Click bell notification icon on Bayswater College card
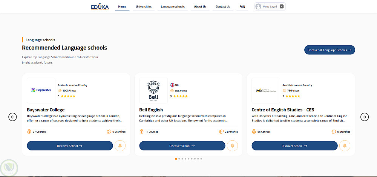Viewport: 377px width, 177px height. pyautogui.click(x=120, y=145)
